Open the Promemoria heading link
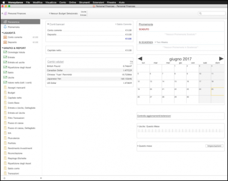Screen dimensions: 228x181 [x=146, y=24]
